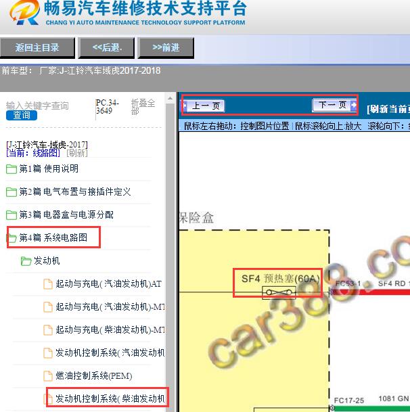Image resolution: width=410 pixels, height=412 pixels.
Task: Click the 保险盒 diagram title text
Action: [x=196, y=218]
